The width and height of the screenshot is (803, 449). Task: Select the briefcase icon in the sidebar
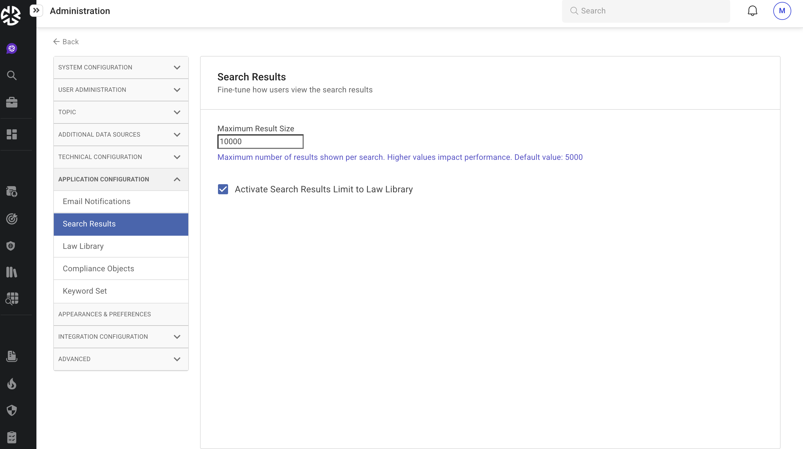click(x=11, y=102)
